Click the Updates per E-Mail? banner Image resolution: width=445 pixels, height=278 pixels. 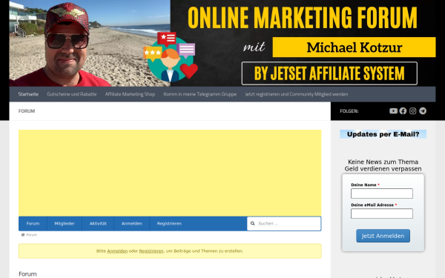pos(383,134)
